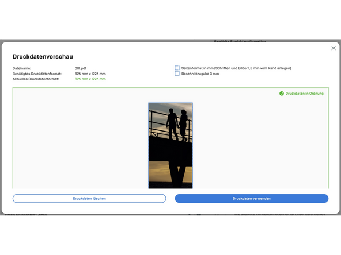This screenshot has height=255, width=341.
Task: Click the Druckdaten löschen button
Action: 89,198
